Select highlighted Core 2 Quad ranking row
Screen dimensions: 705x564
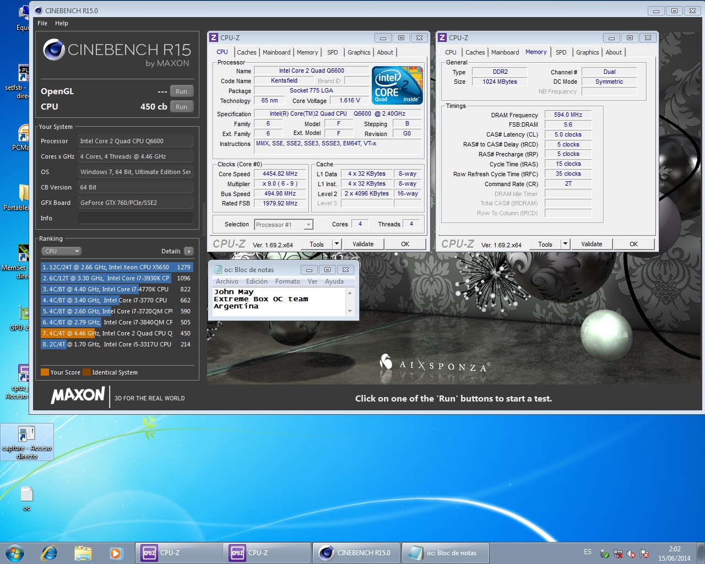pyautogui.click(x=117, y=333)
